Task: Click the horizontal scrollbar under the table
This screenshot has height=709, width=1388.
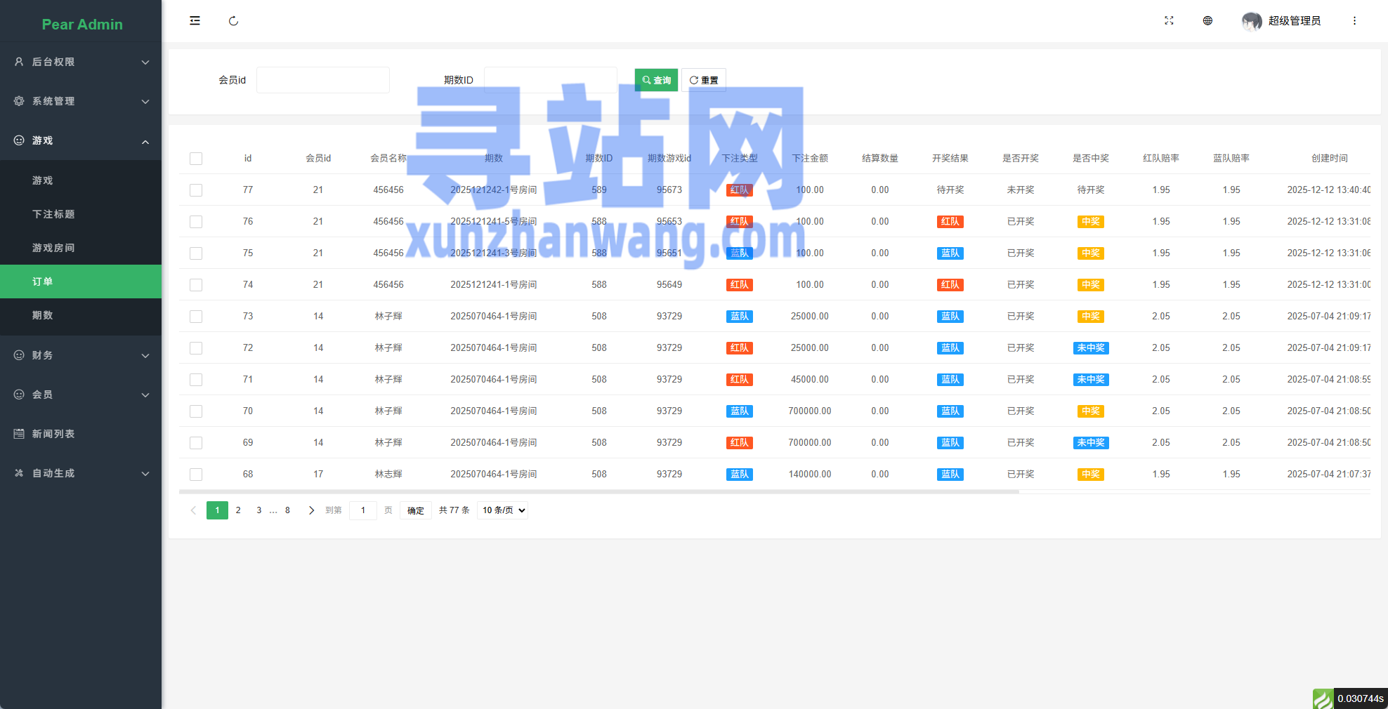Action: (x=598, y=492)
